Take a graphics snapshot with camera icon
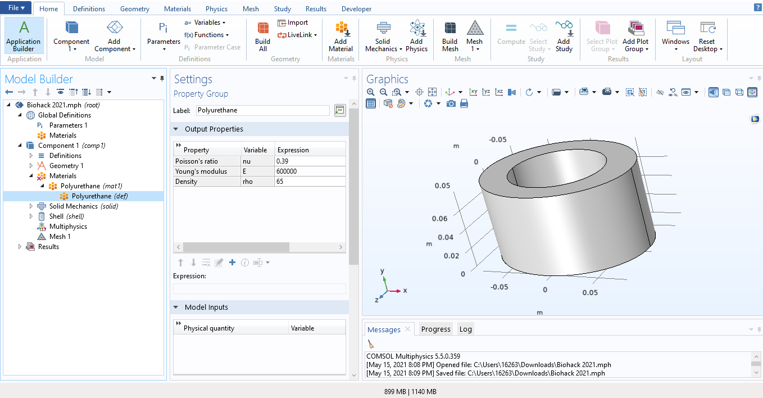This screenshot has height=398, width=763. [451, 103]
